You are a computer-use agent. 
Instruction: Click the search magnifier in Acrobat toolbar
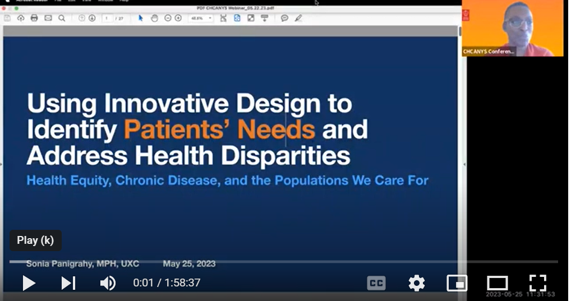[x=62, y=18]
